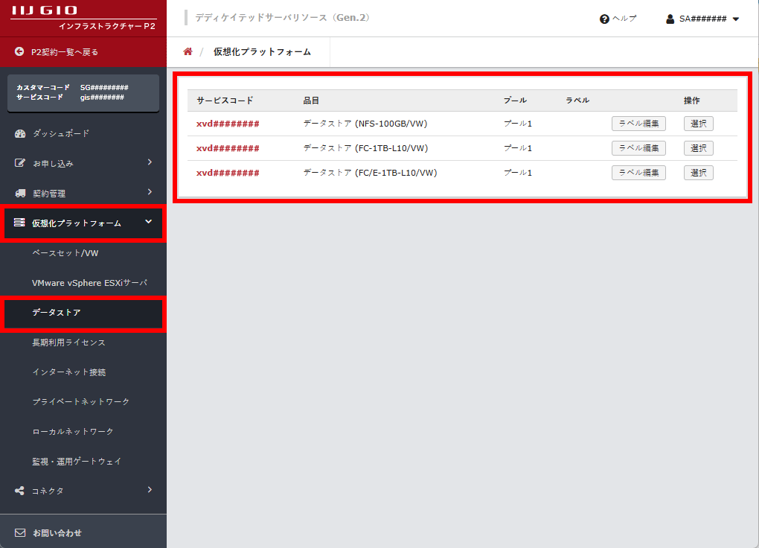This screenshot has width=759, height=548.
Task: Click the dashboard gauge icon
Action: pos(20,133)
